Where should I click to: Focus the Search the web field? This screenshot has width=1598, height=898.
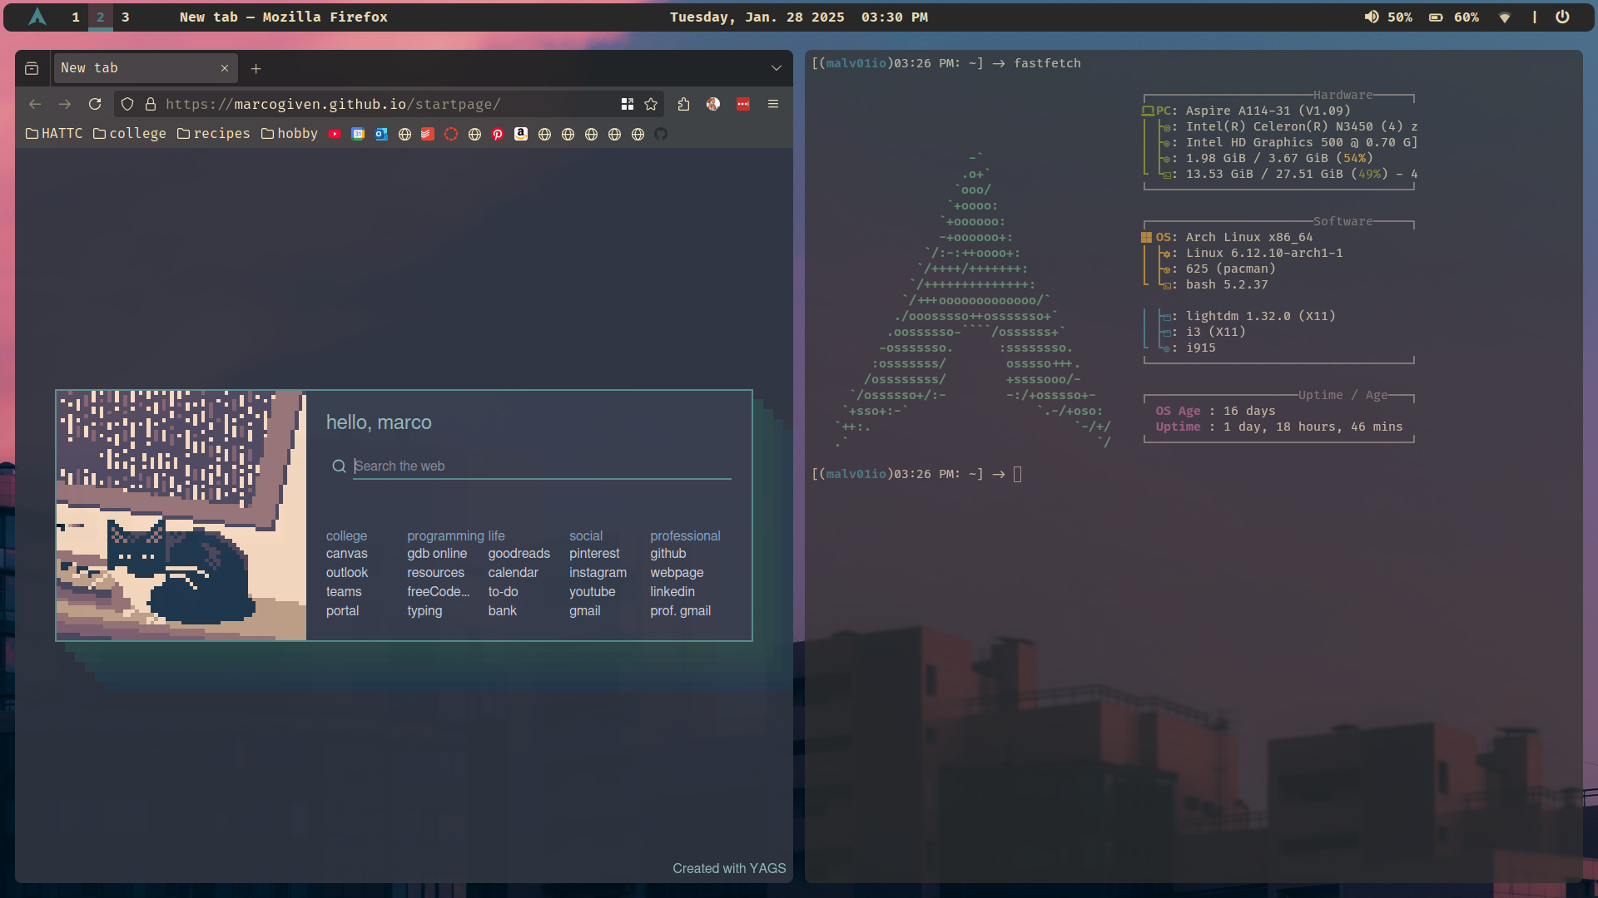[541, 466]
